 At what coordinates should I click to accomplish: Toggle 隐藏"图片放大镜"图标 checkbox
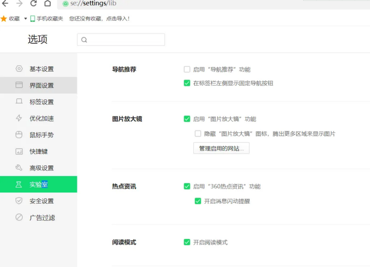[198, 134]
